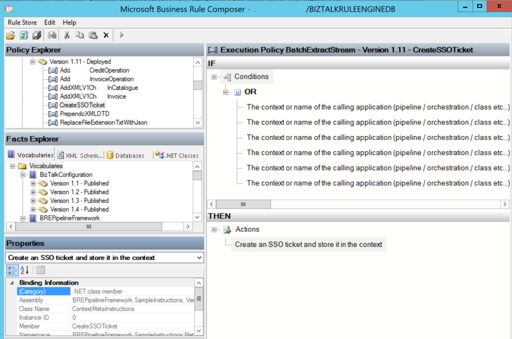Click the Assembly property value
The height and width of the screenshot is (339, 512).
pyautogui.click(x=132, y=300)
